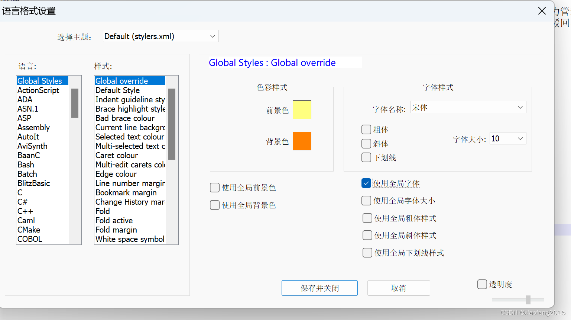The height and width of the screenshot is (320, 571).
Task: Adjust the transparency slider handle
Action: pos(528,300)
